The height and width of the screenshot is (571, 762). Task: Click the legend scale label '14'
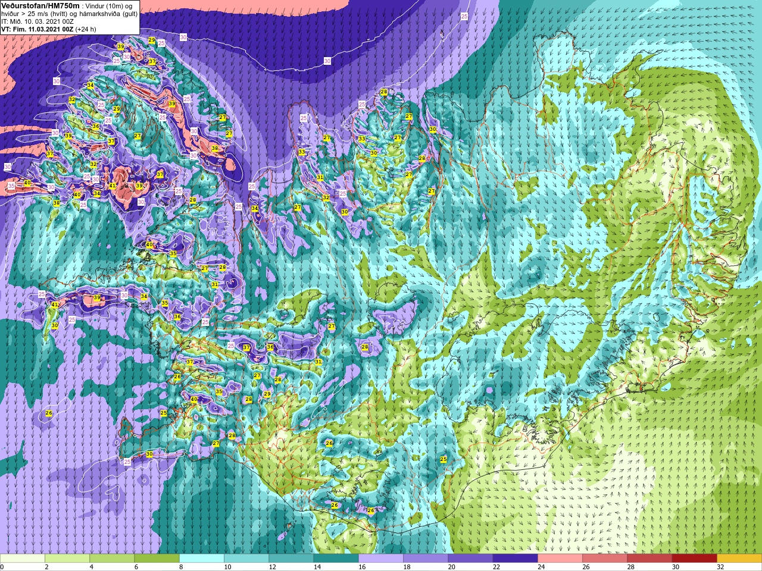point(317,567)
